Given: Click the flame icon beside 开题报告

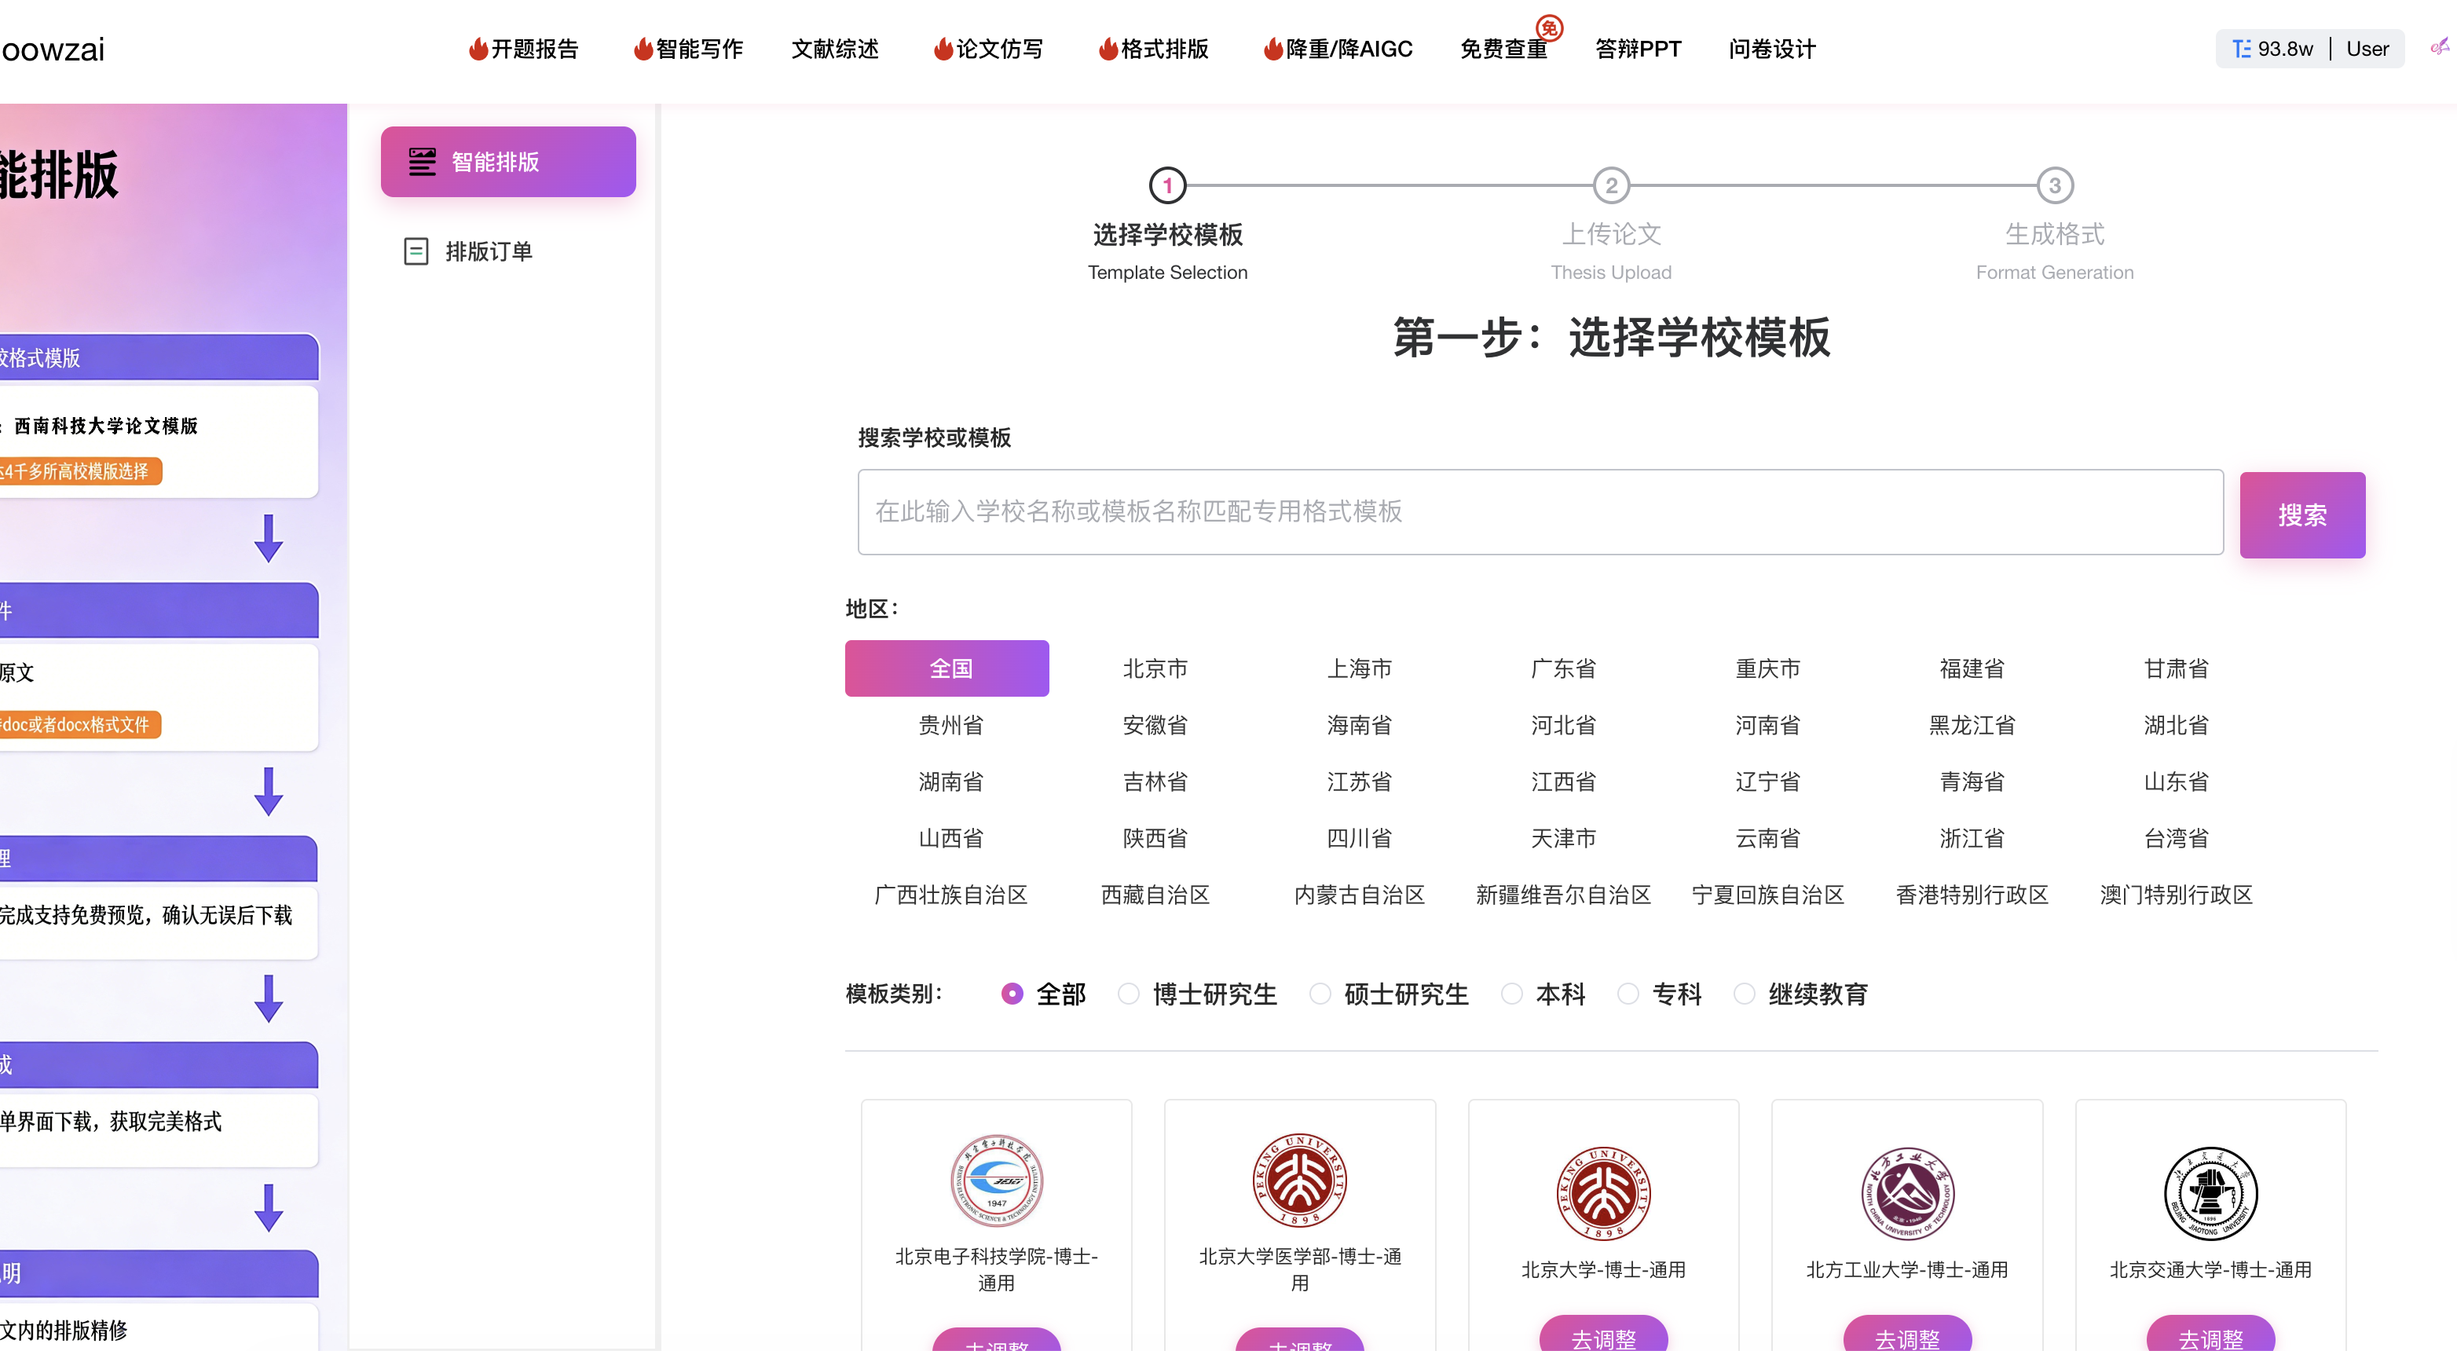Looking at the screenshot, I should pyautogui.click(x=478, y=49).
